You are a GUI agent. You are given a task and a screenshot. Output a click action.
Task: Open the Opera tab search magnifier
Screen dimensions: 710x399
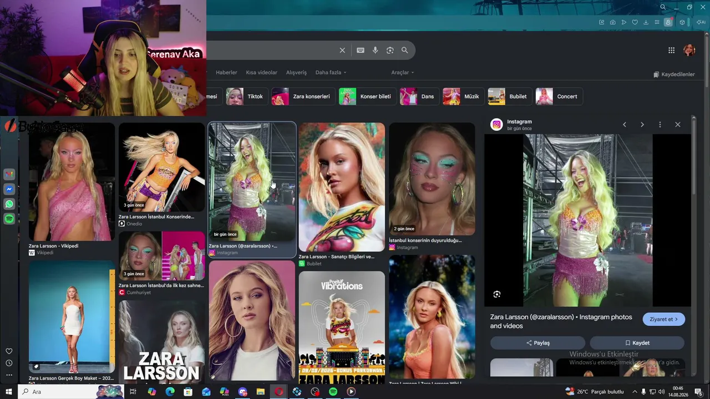[663, 7]
